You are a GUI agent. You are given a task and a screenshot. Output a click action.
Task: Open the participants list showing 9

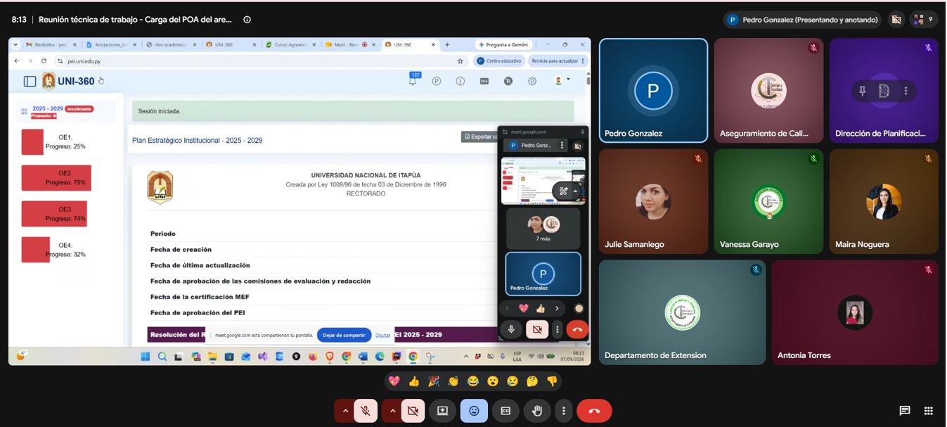point(924,20)
